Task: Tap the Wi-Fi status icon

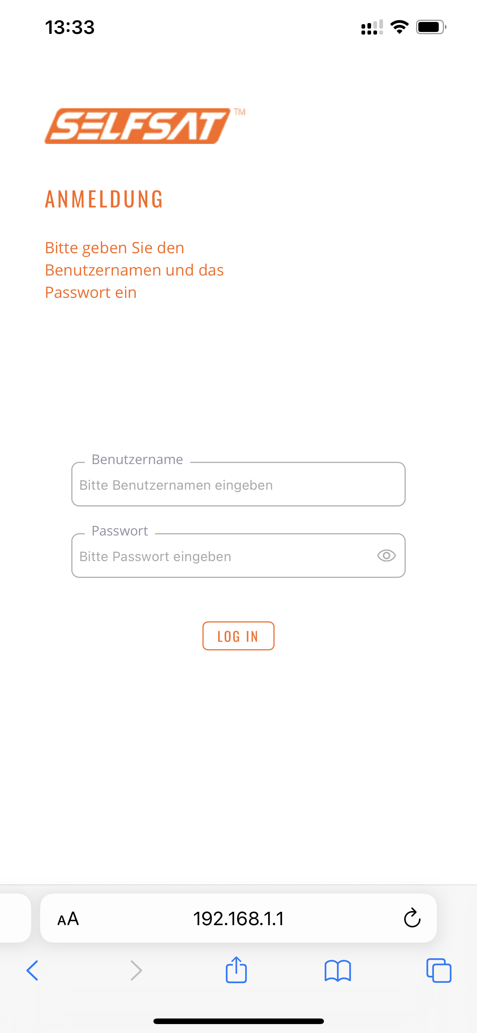Action: click(399, 27)
